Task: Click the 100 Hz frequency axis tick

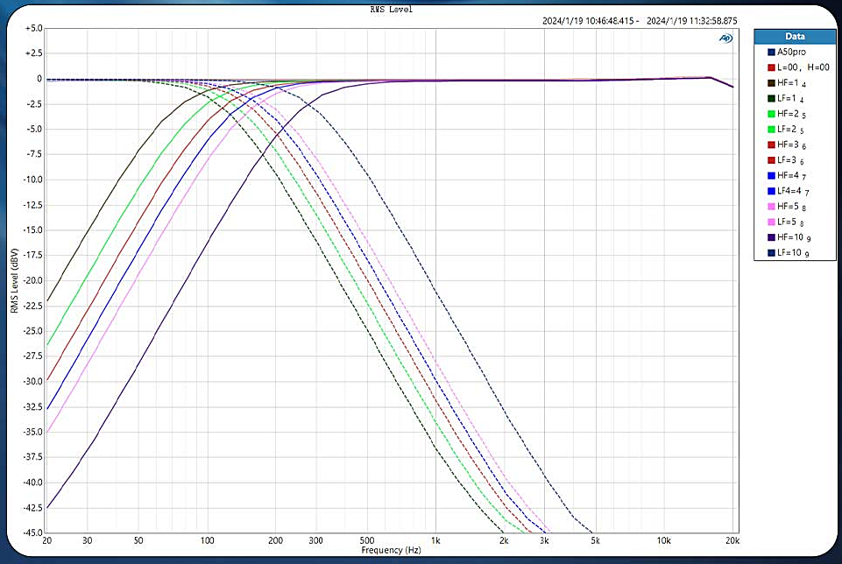Action: click(x=208, y=541)
